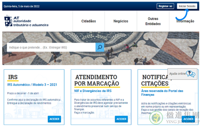Click Iniciar Sessão to log in

[187, 6]
